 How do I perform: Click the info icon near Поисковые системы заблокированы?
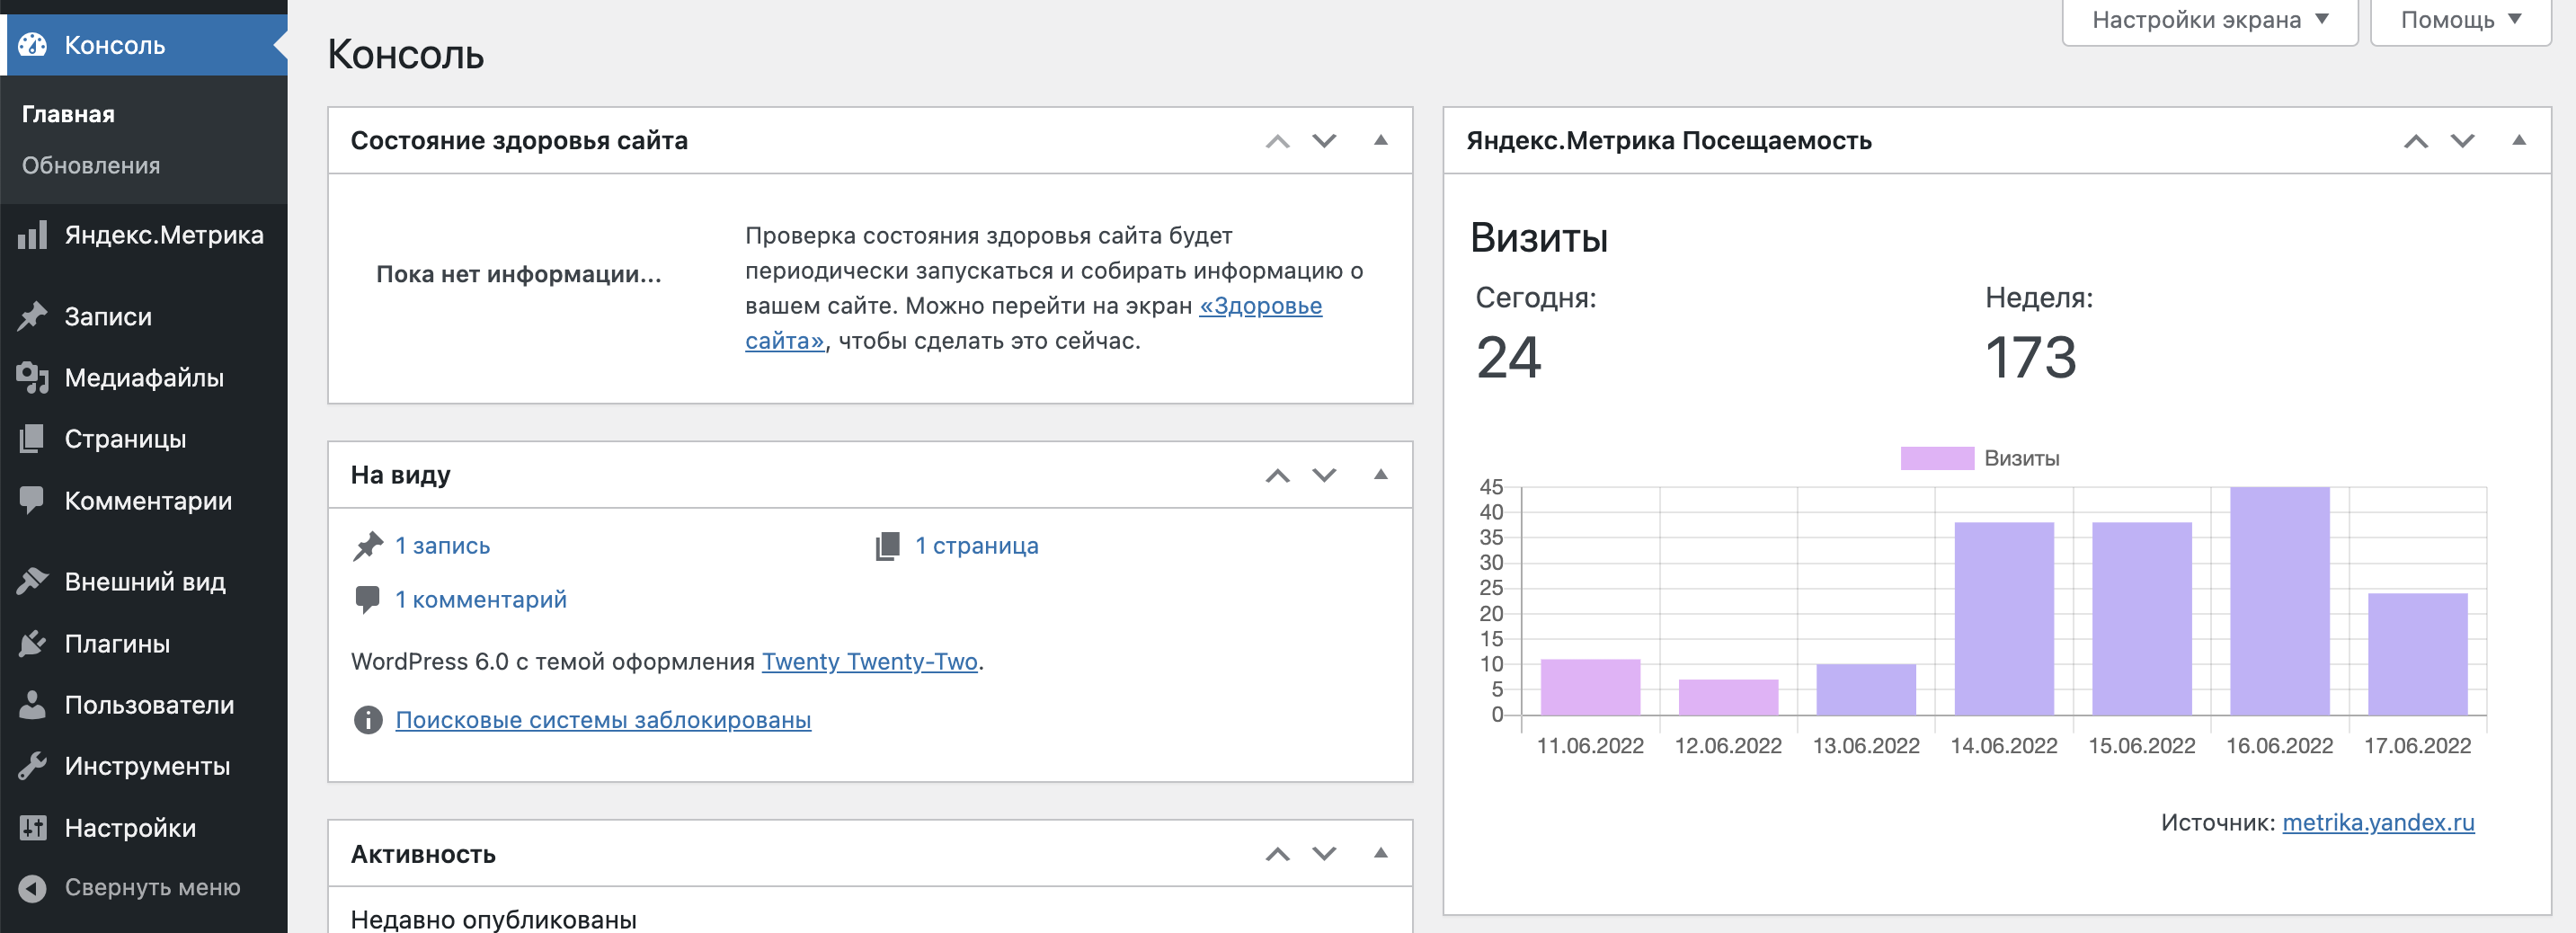[368, 720]
